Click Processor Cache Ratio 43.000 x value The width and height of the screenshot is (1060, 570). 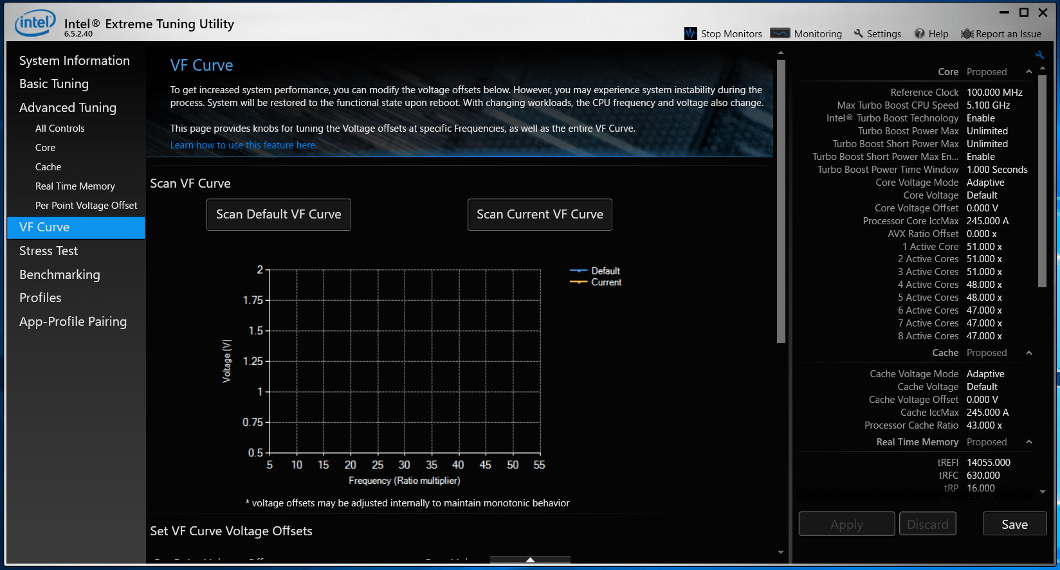[984, 425]
